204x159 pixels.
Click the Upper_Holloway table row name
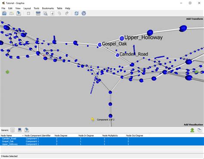point(10,144)
